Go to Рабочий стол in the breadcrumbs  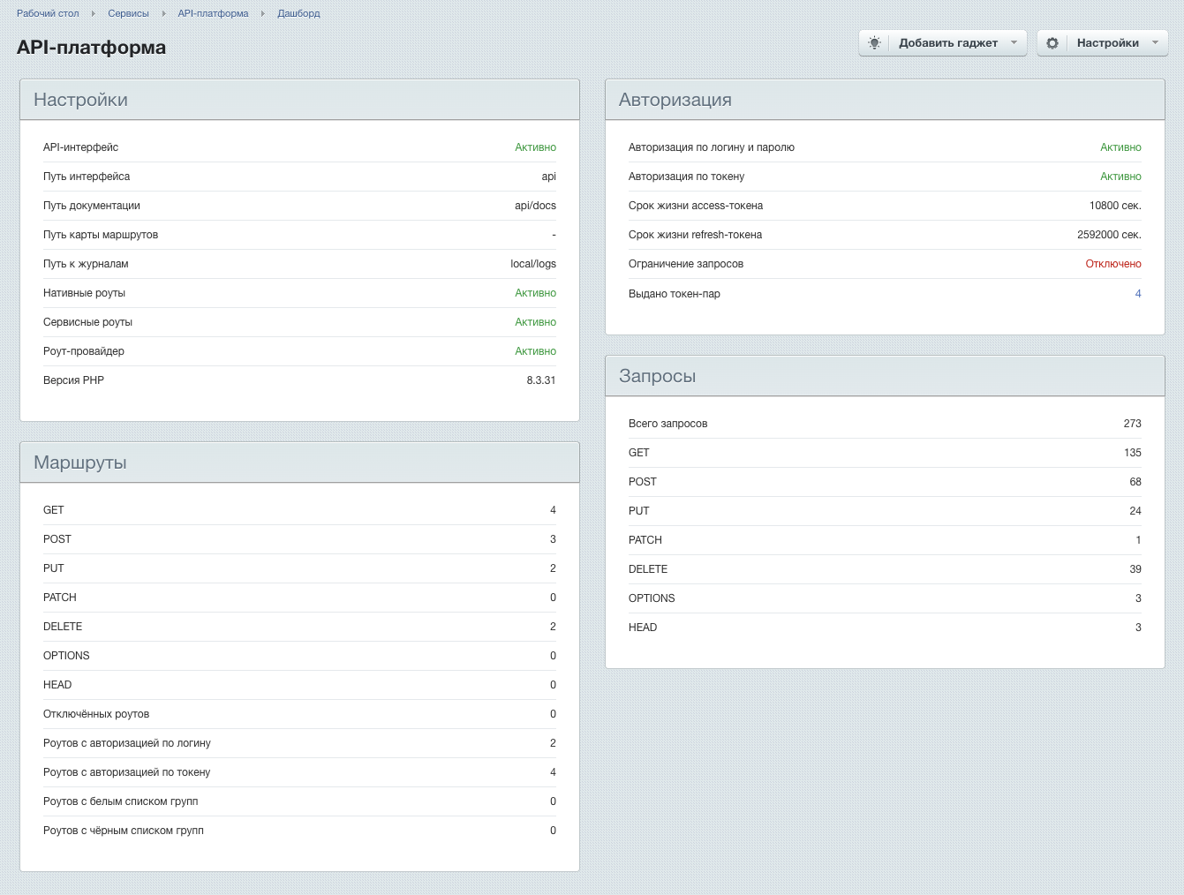coord(48,13)
